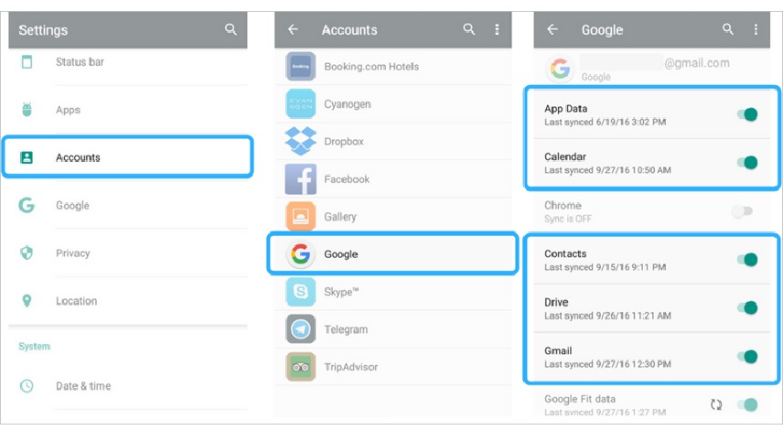This screenshot has width=783, height=441.
Task: Tap the Google G icon in Settings
Action: tap(27, 205)
